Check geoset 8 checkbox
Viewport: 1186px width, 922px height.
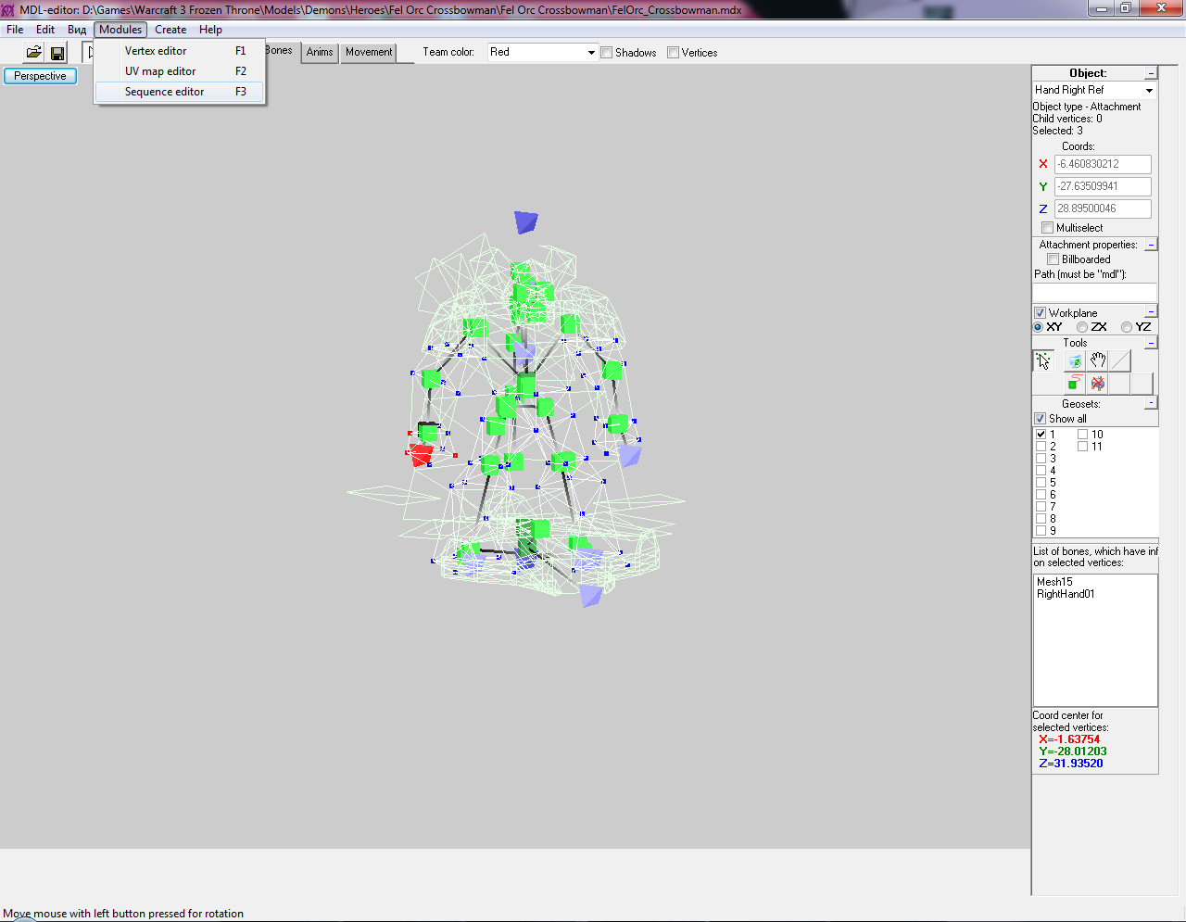click(1041, 519)
